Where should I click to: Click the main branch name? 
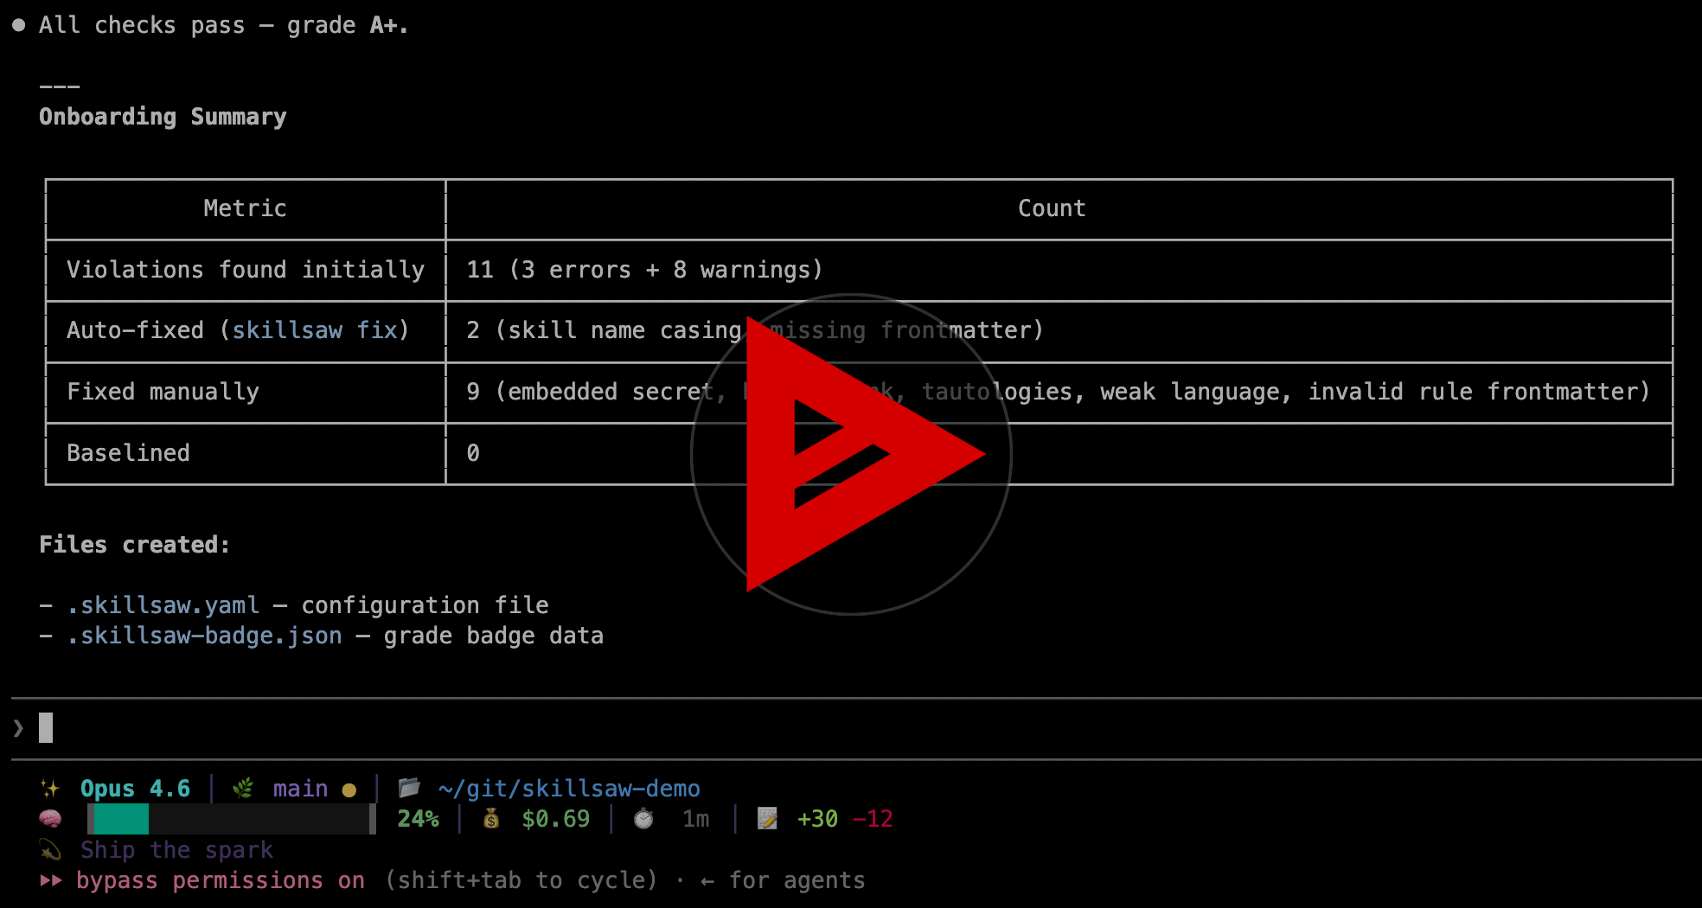pyautogui.click(x=300, y=789)
